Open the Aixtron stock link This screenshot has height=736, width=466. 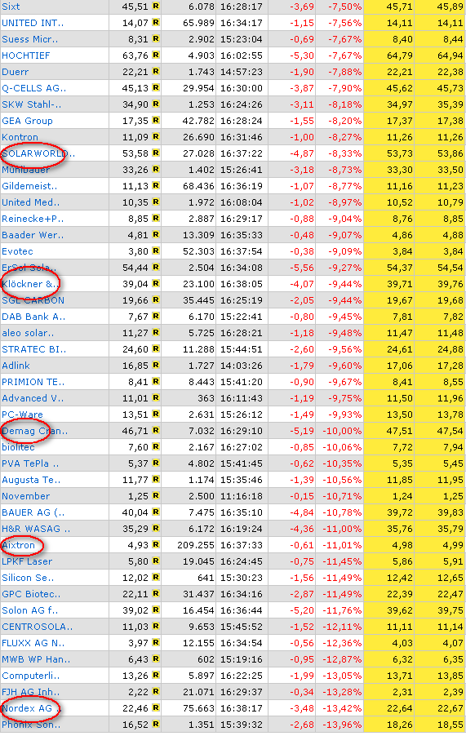18,545
